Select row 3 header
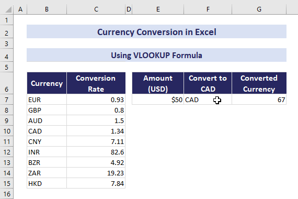 point(7,43)
